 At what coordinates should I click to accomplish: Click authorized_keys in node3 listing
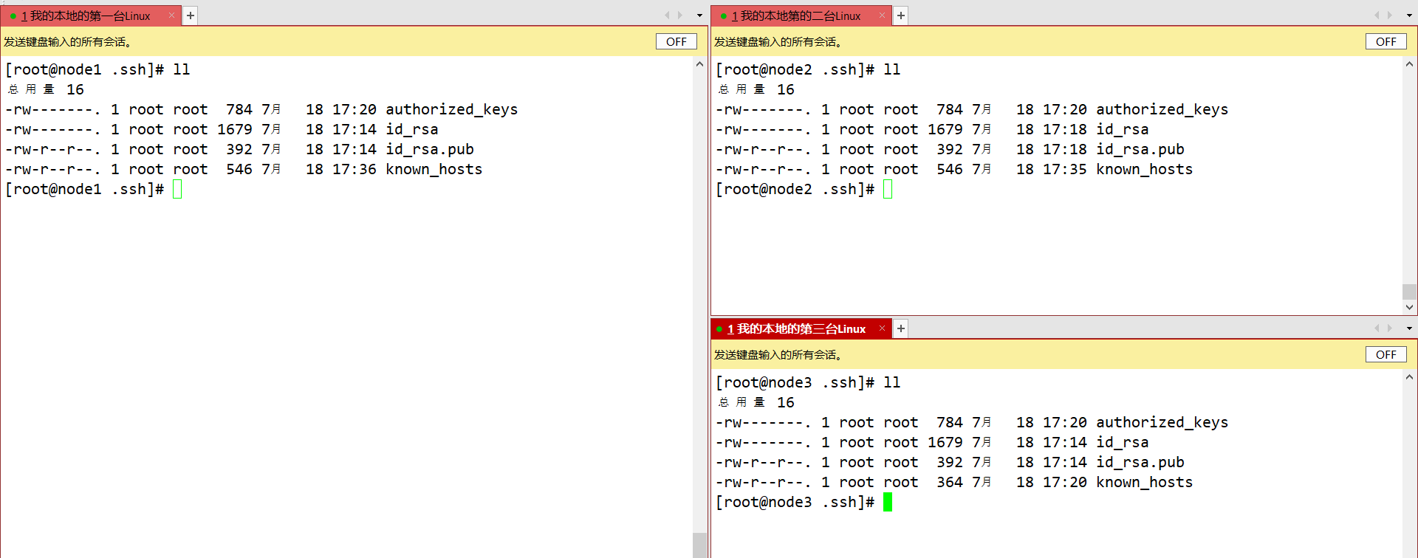pyautogui.click(x=1162, y=422)
